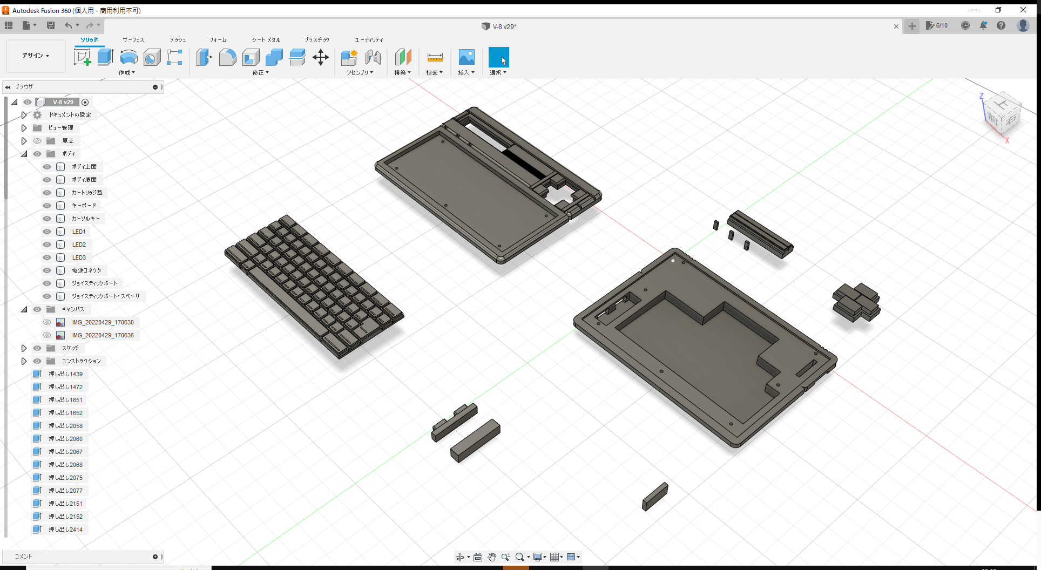The image size is (1041, 570).
Task: Select the Fillet tool
Action: click(227, 57)
